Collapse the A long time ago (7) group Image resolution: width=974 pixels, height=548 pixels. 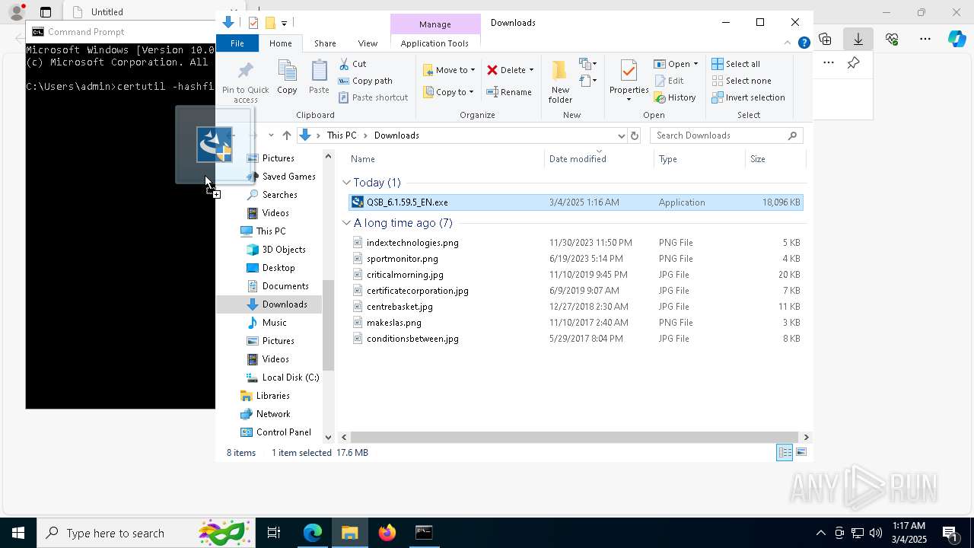click(346, 223)
